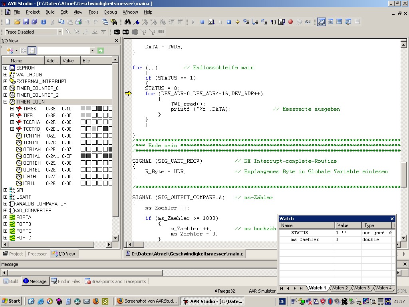Click the Toggle Memory Window toolbar icon
The height and width of the screenshot is (307, 409).
pyautogui.click(x=339, y=22)
